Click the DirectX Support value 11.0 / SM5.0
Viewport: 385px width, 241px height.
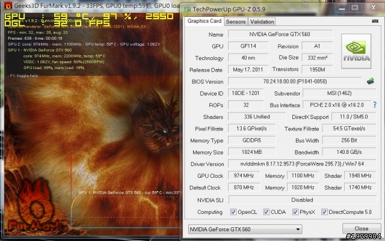tap(354, 117)
